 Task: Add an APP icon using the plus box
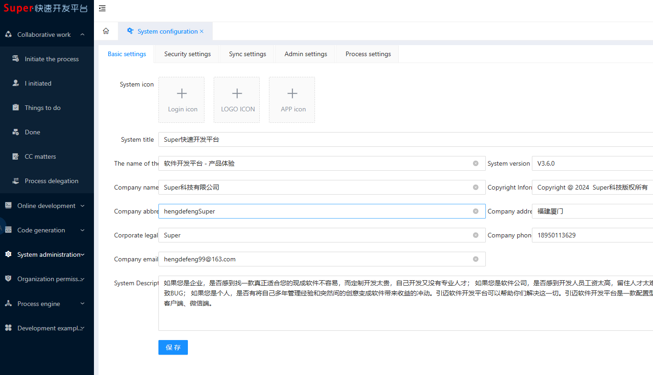pos(292,100)
